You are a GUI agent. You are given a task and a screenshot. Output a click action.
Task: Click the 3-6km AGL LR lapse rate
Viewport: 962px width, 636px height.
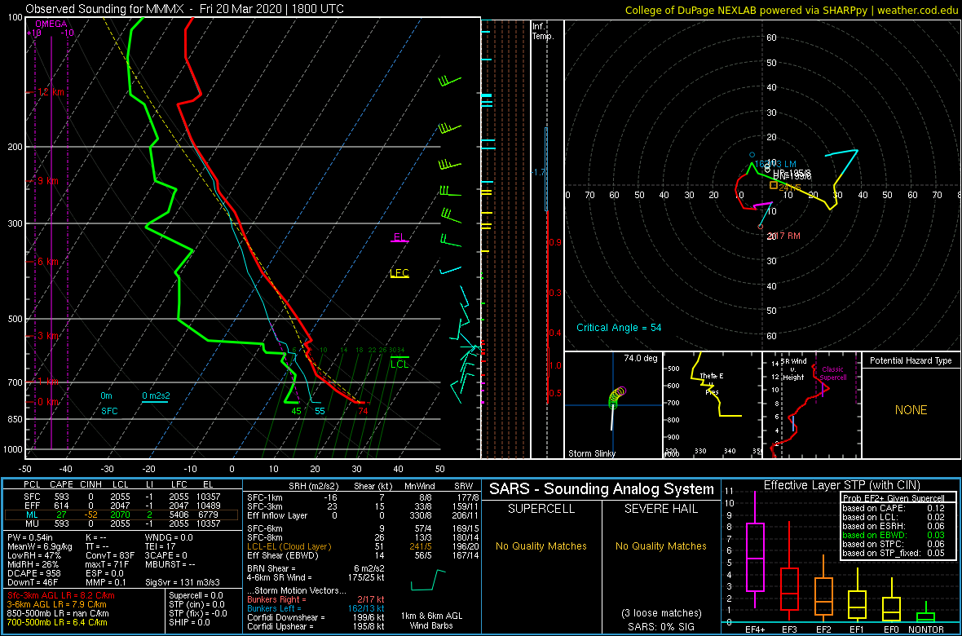[x=60, y=605]
